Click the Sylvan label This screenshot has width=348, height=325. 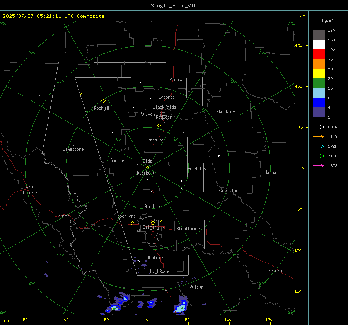[148, 114]
